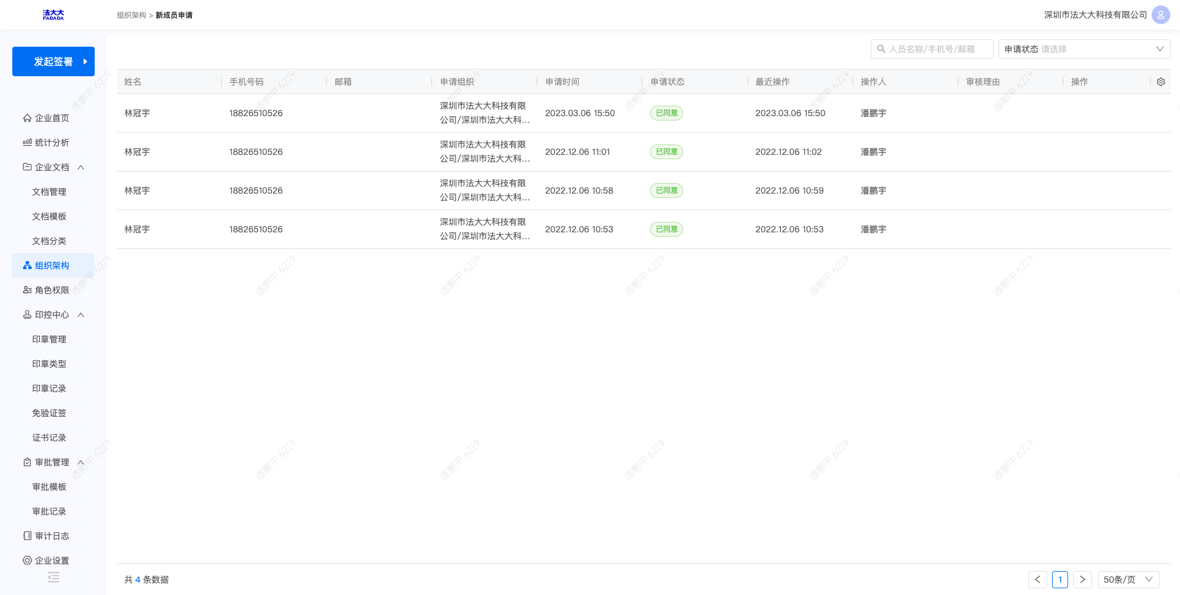Click last operation time 2022.12.06 10:59

pos(790,191)
